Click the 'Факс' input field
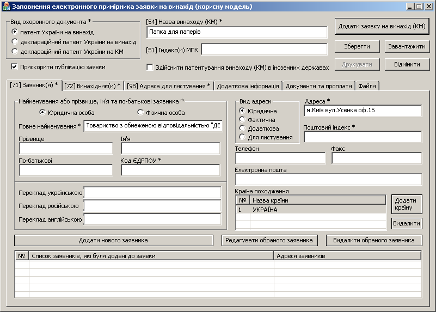The image size is (436, 312). click(x=377, y=158)
